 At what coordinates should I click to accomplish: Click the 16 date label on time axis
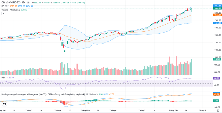click(98, 110)
